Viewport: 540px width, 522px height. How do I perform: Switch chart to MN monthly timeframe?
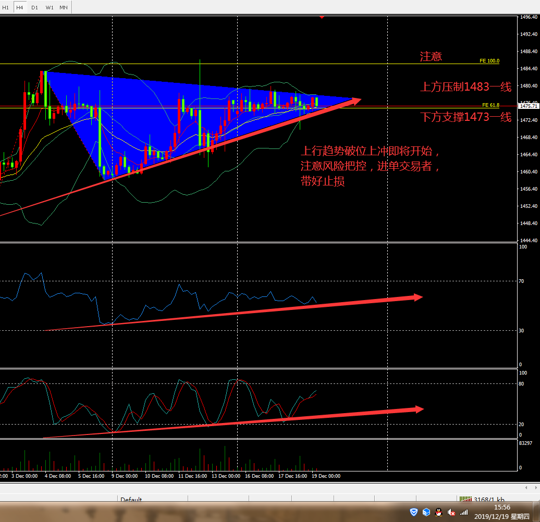64,7
